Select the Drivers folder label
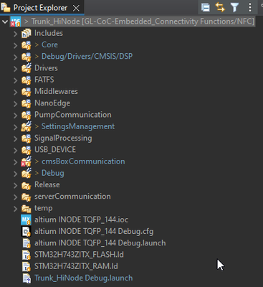 (46, 68)
